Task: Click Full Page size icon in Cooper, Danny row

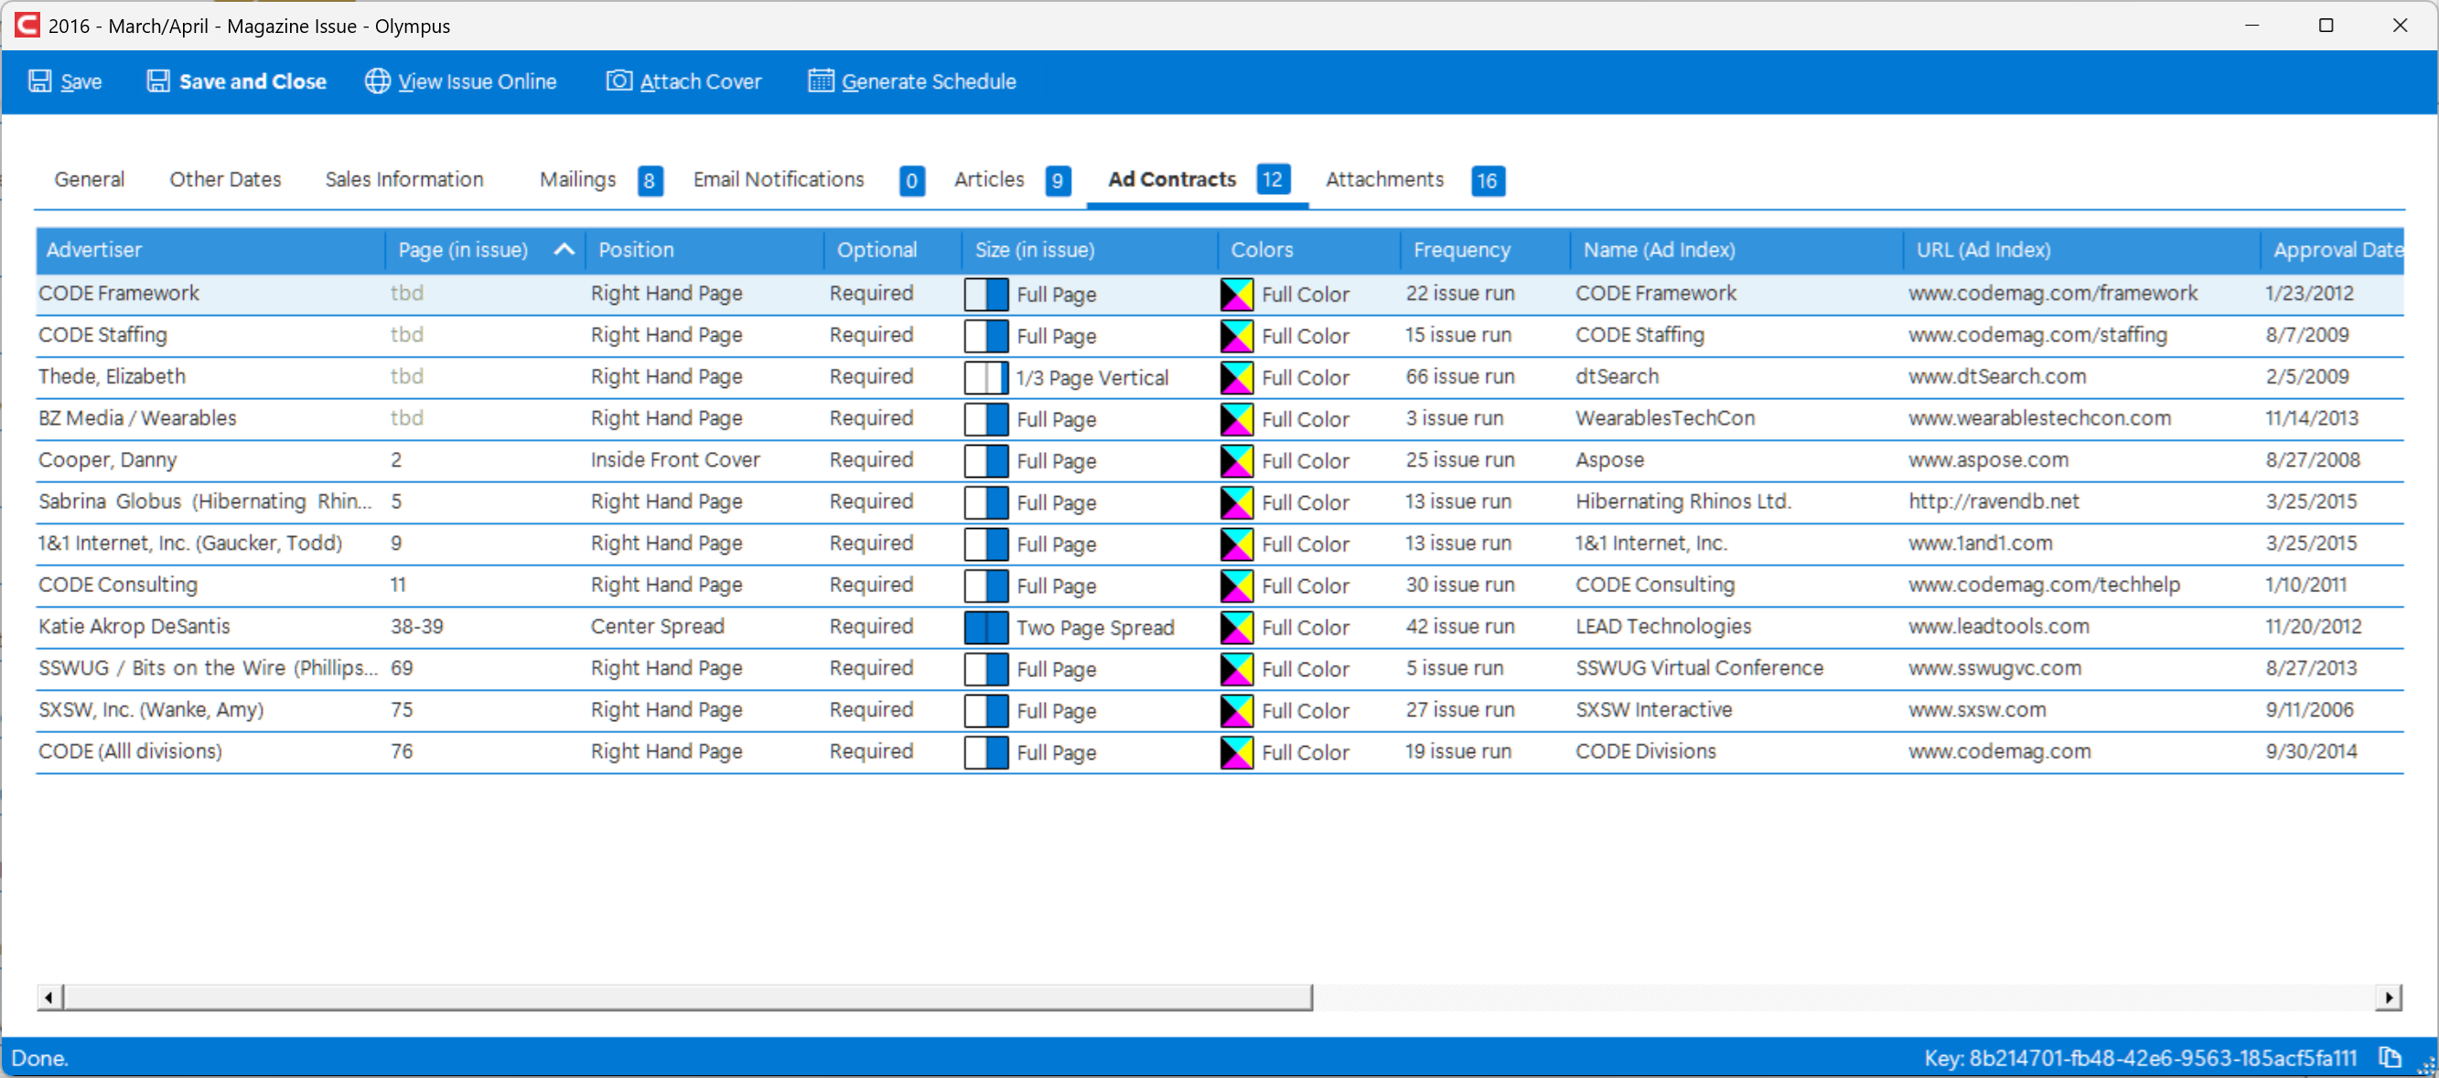Action: (985, 460)
